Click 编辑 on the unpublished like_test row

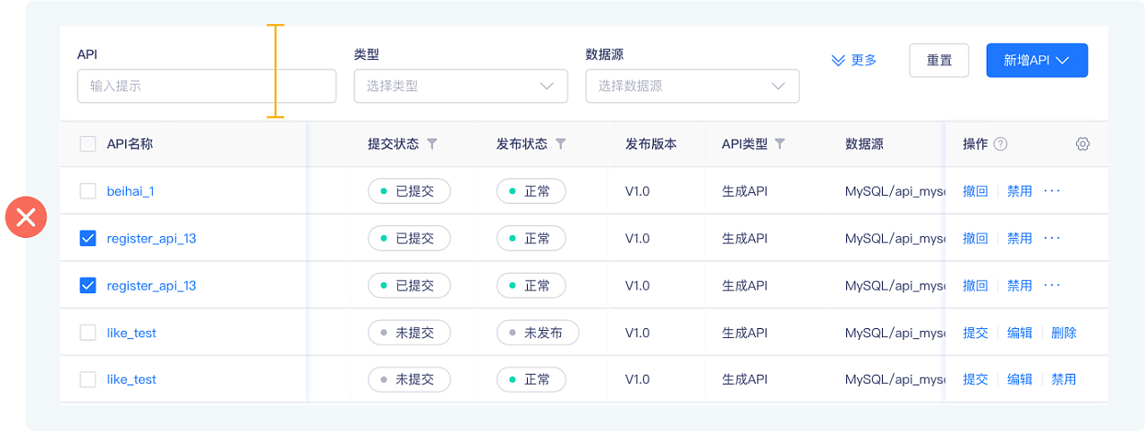pos(1020,333)
